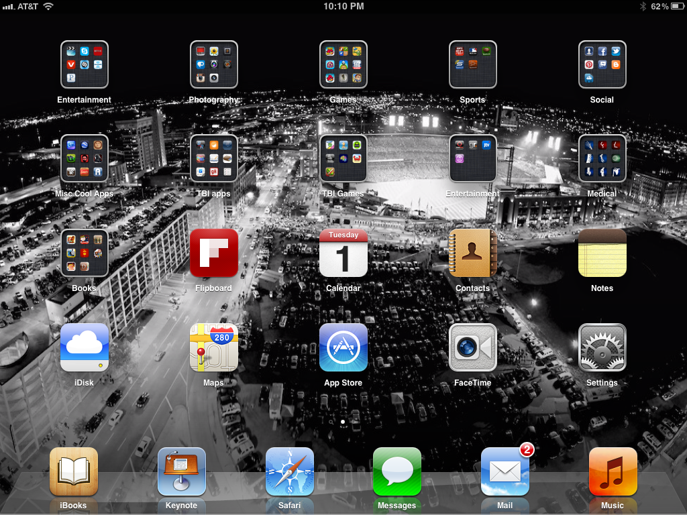Tap the Spotlight search page indicator

(331, 422)
